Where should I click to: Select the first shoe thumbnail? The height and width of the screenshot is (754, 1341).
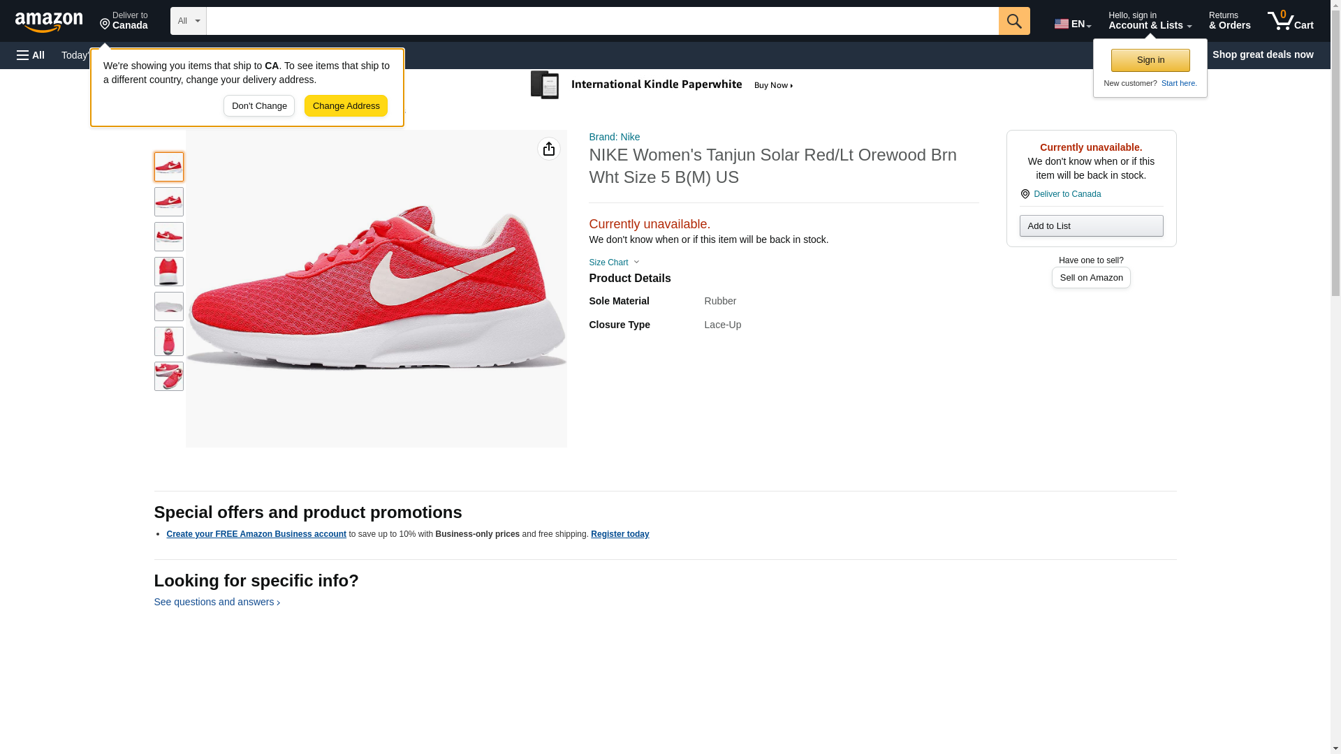click(x=168, y=167)
